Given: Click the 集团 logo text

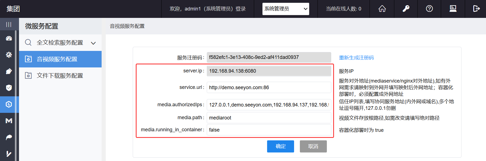Looking at the screenshot, I should point(13,9).
